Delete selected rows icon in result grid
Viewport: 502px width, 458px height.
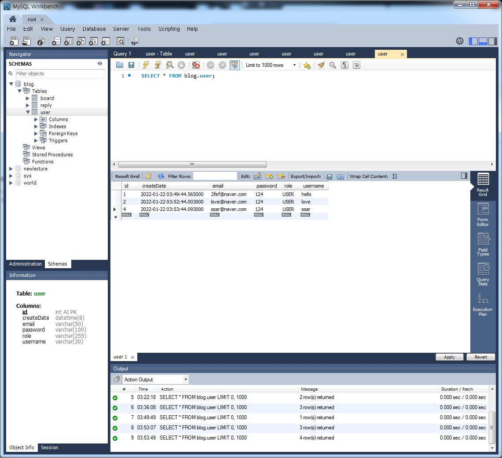(281, 176)
